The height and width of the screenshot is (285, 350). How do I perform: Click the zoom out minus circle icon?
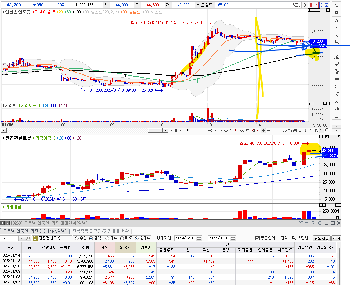pos(210,130)
